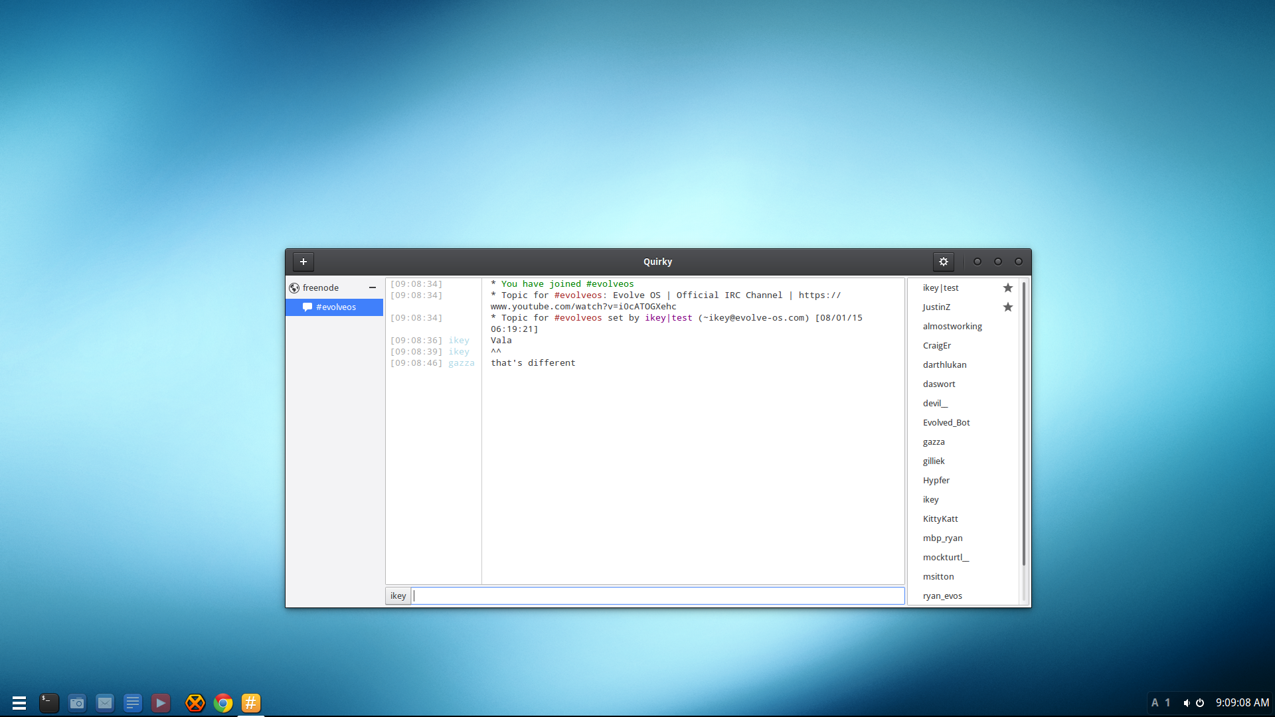
Task: Select user almostworking
Action: coord(952,326)
